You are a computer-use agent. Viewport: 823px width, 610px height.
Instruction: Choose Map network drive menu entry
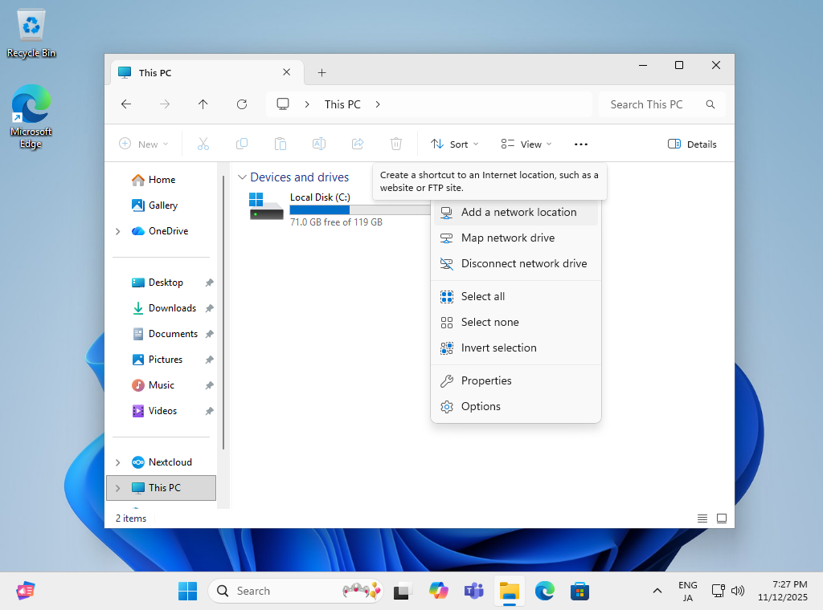click(x=508, y=238)
